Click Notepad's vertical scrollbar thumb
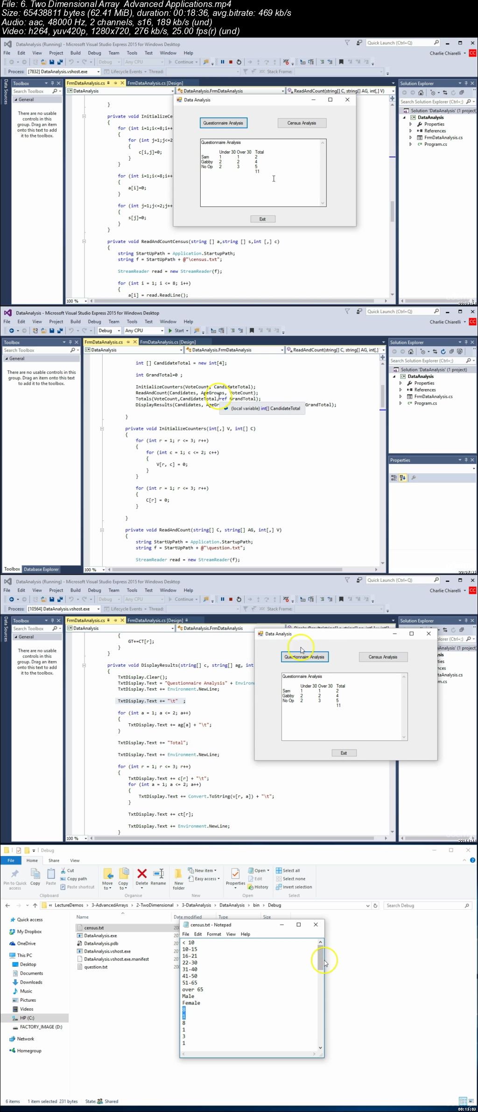478x1112 pixels. [320, 958]
